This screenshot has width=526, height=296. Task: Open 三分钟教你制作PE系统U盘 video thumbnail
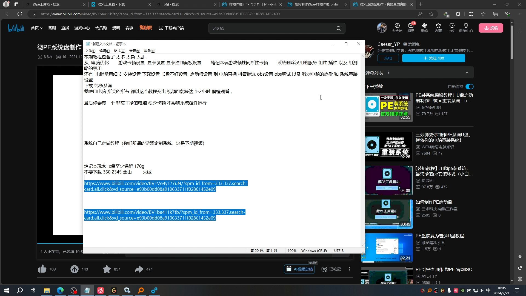click(x=389, y=146)
